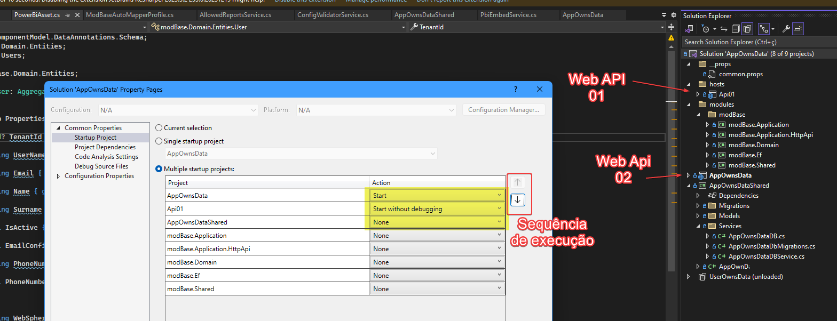Screen dimensions: 837x321
Task: Open Action dropdown for modBase.Application.HttpApi row
Action: point(437,249)
